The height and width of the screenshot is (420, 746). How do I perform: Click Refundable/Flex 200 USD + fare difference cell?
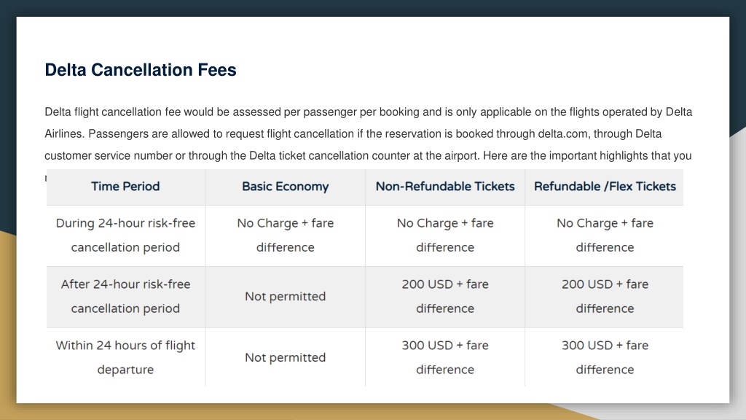[x=604, y=297]
